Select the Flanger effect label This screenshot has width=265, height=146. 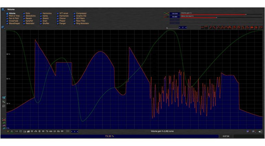pyautogui.click(x=63, y=23)
